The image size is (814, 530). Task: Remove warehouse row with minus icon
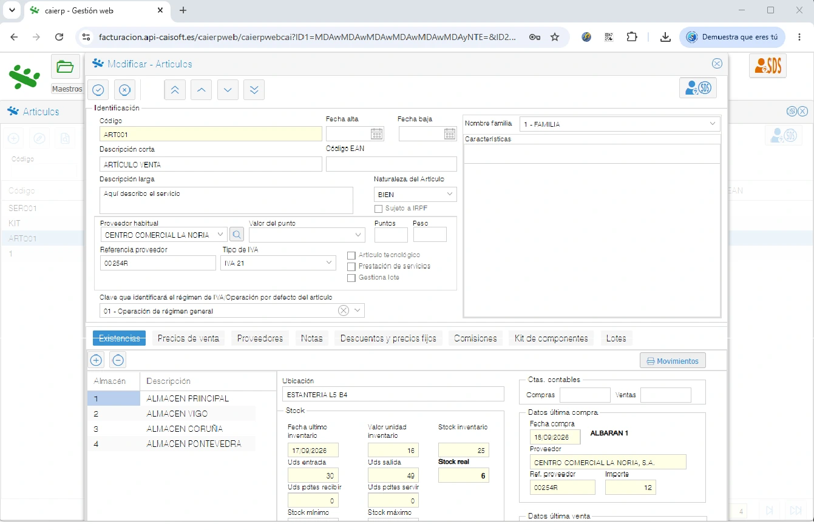click(118, 360)
